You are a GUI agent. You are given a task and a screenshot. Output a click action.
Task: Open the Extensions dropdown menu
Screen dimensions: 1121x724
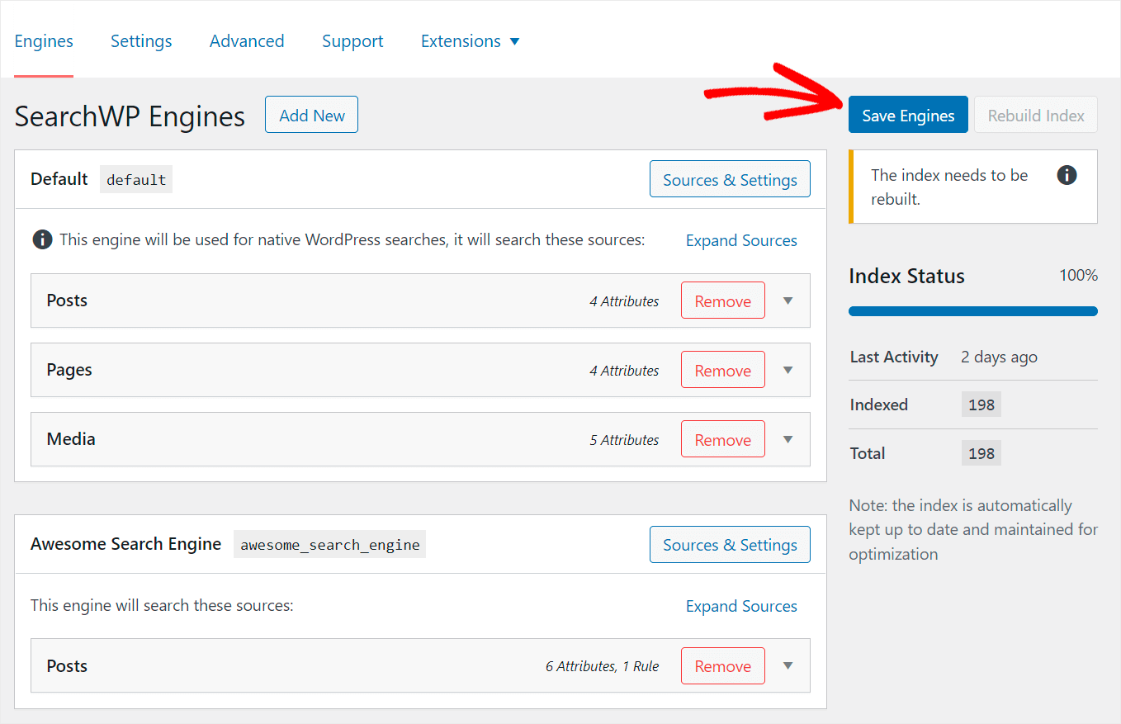(x=470, y=41)
